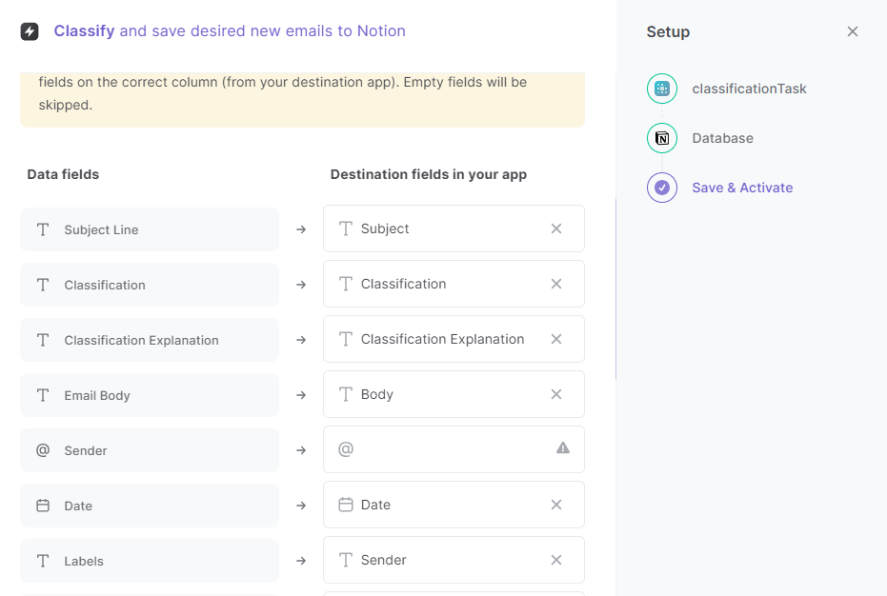The height and width of the screenshot is (596, 887).
Task: Click the 'Labels' data field label
Action: click(84, 561)
